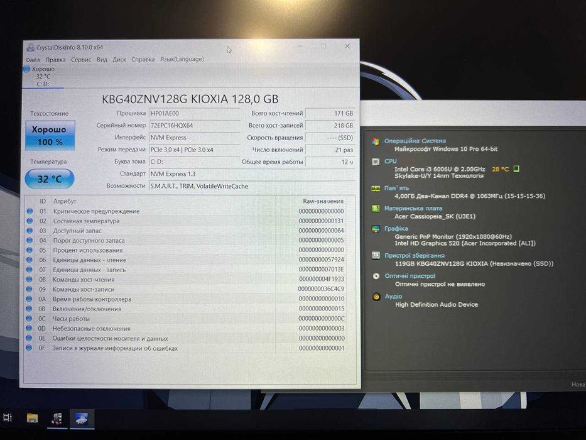This screenshot has width=586, height=440.
Task: Open the Сервис menu
Action: tap(81, 60)
